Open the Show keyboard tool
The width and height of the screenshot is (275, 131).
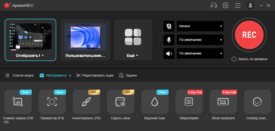click(x=223, y=102)
